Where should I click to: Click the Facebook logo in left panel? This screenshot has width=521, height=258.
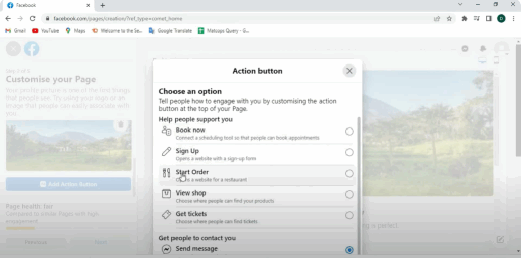(32, 49)
